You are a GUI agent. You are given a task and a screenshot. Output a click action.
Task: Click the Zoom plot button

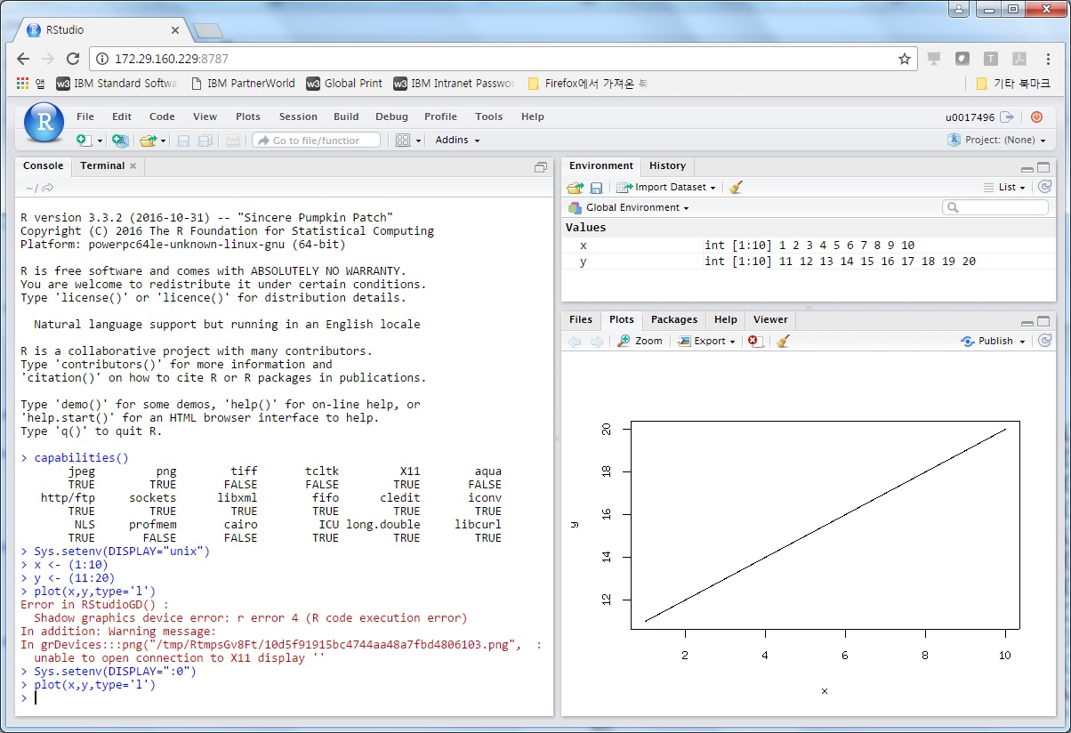(640, 342)
